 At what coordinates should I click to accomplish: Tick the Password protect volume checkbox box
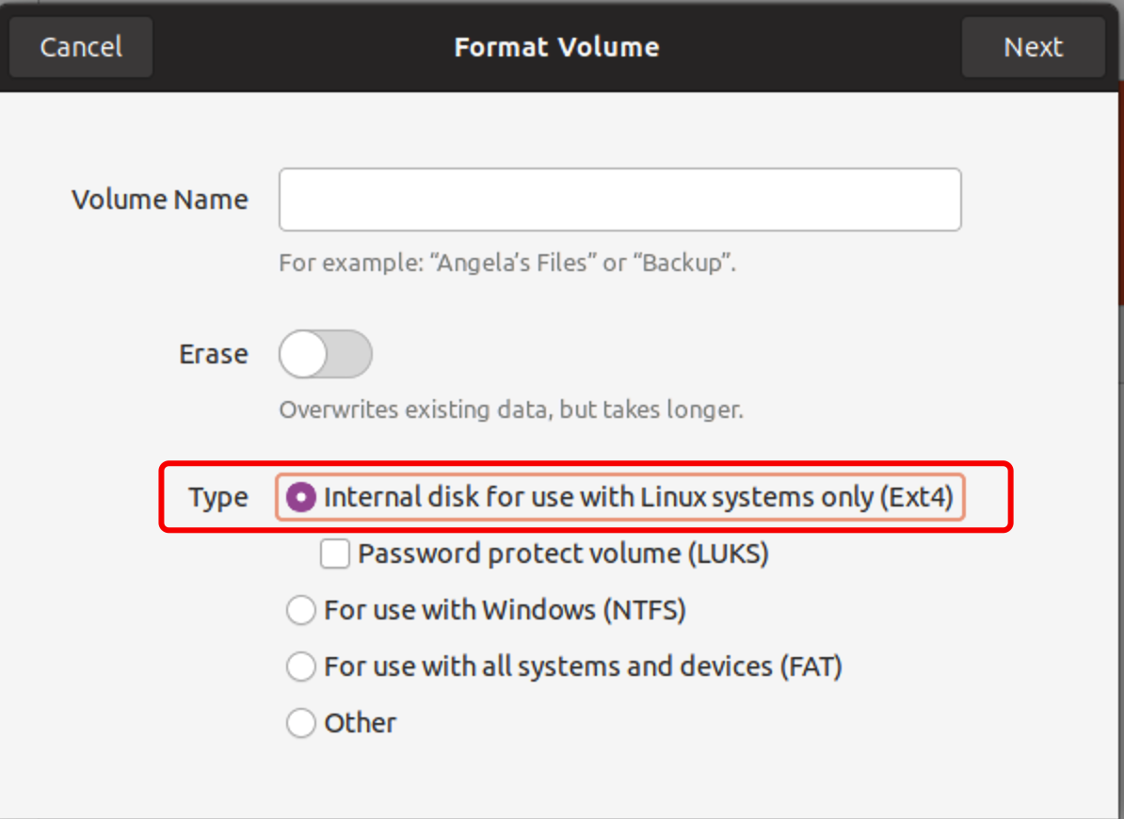[335, 554]
